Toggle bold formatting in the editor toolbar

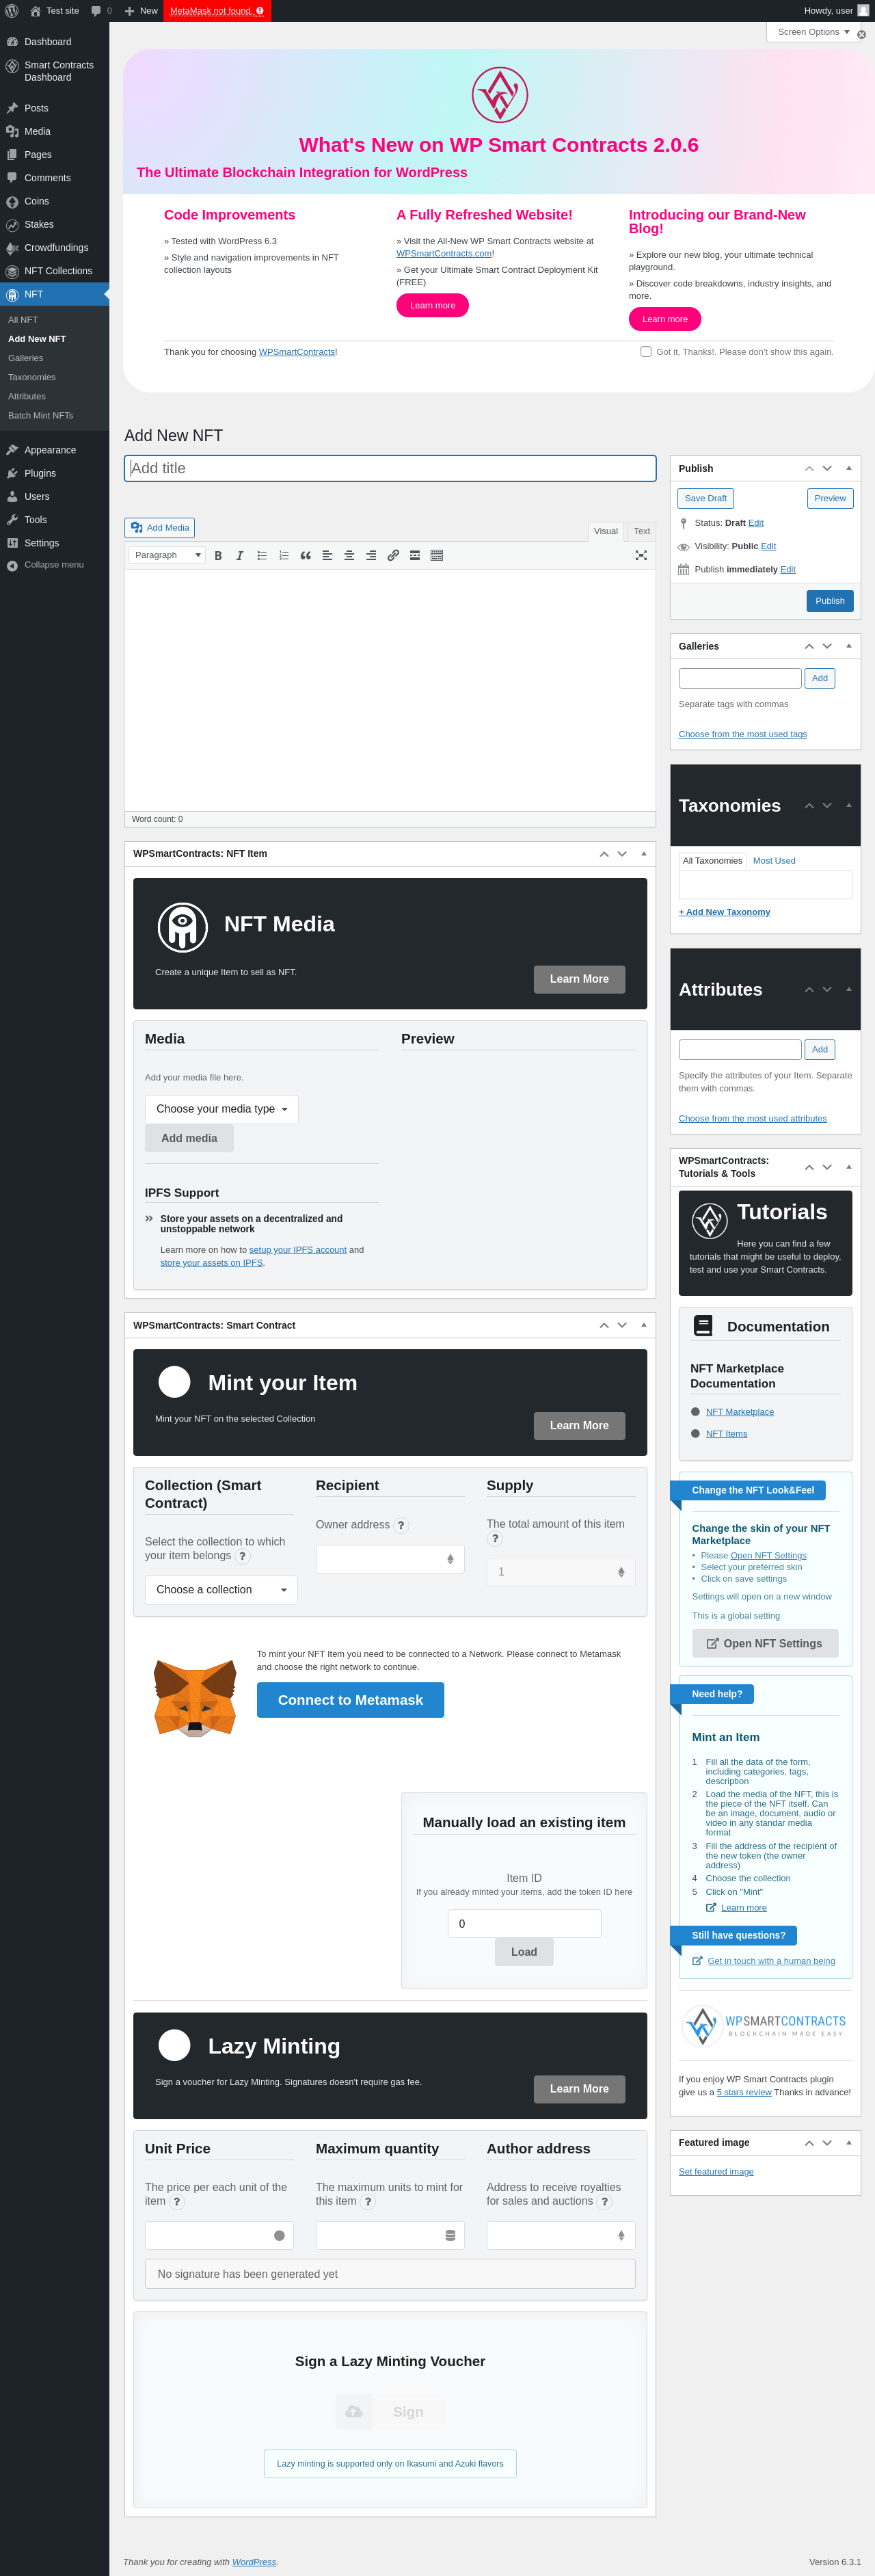click(x=218, y=555)
